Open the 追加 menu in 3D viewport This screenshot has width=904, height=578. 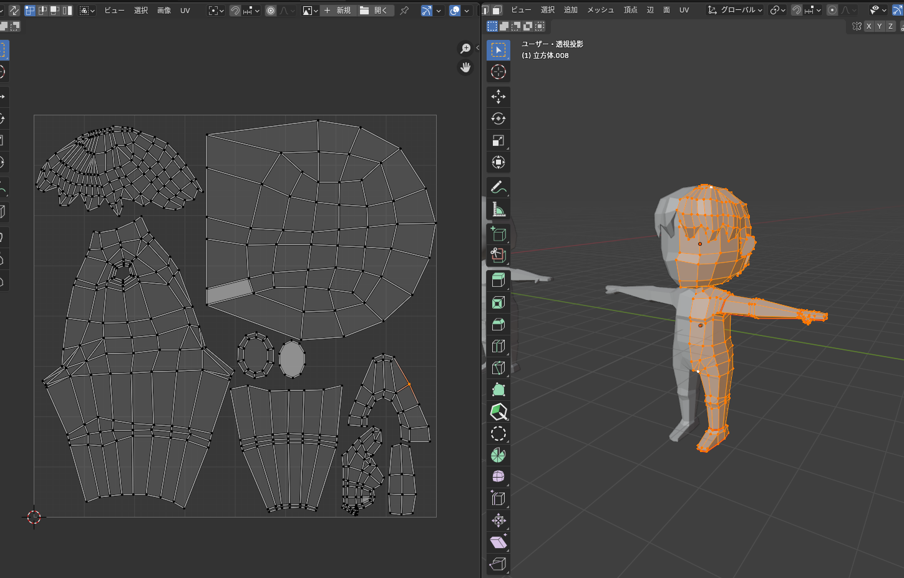(570, 10)
